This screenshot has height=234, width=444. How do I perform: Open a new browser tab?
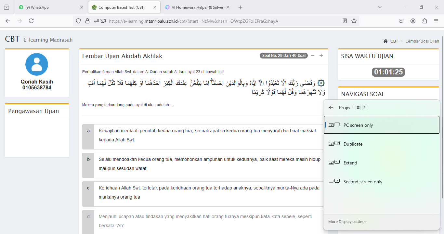pyautogui.click(x=241, y=7)
